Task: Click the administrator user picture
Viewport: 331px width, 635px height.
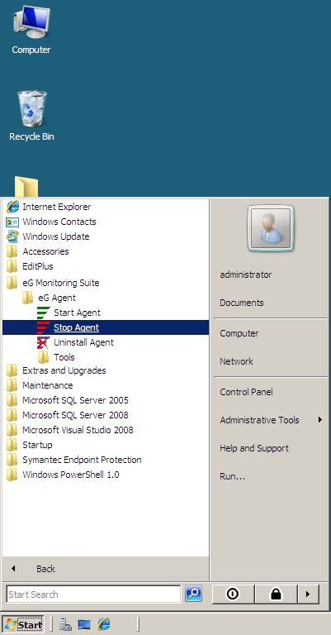Action: click(x=271, y=228)
